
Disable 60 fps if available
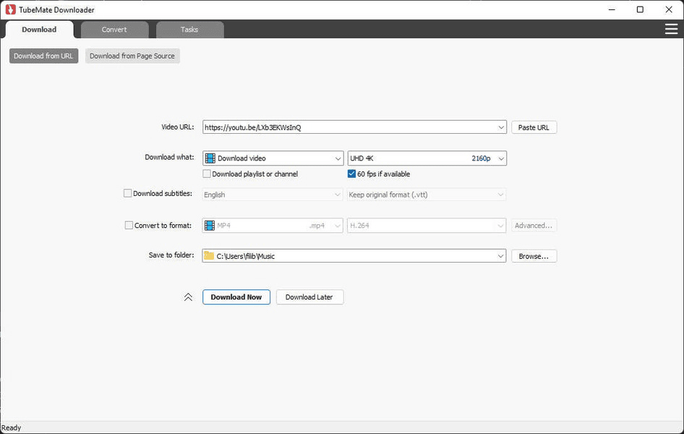[350, 174]
